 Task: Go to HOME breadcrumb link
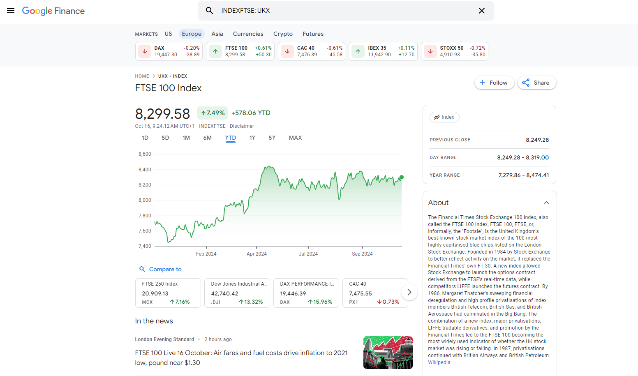tap(142, 76)
